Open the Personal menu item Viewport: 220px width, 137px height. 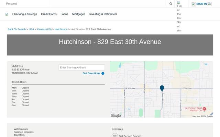click(11, 4)
